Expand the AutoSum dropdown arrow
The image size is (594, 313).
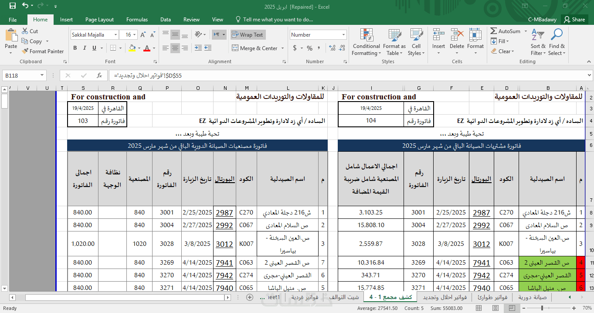pos(526,31)
